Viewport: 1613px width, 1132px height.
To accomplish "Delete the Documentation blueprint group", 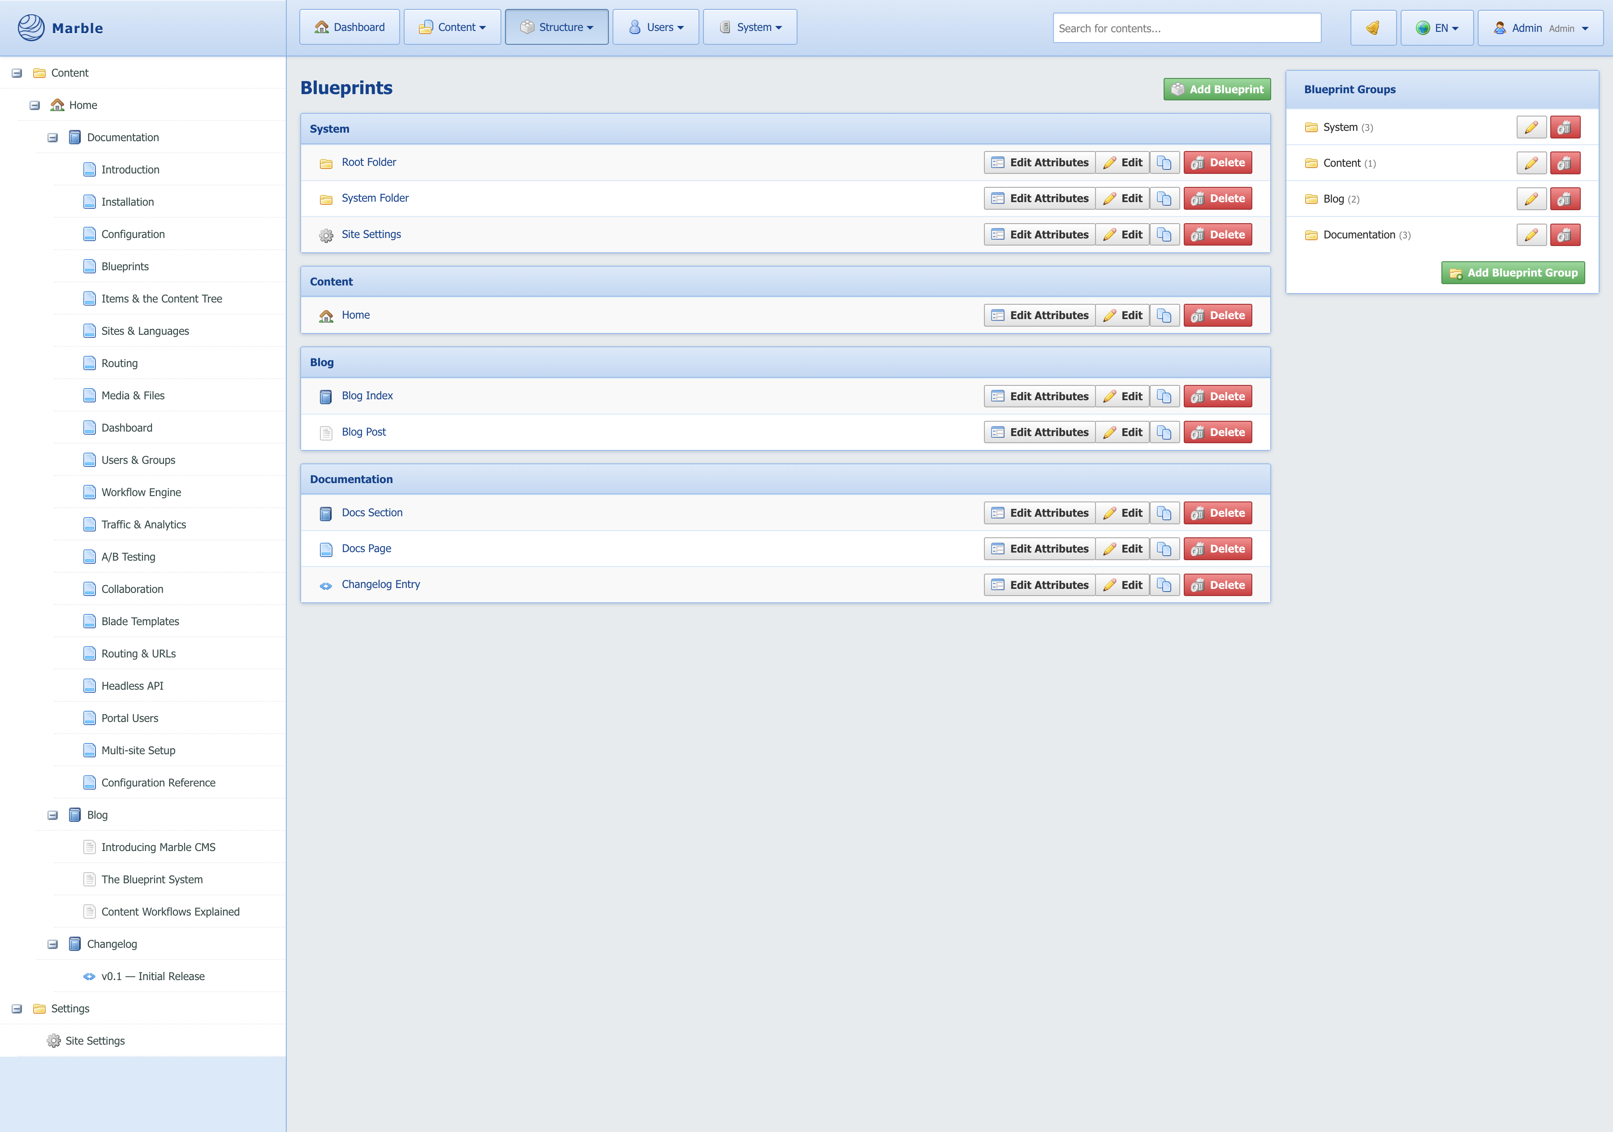I will (x=1565, y=235).
